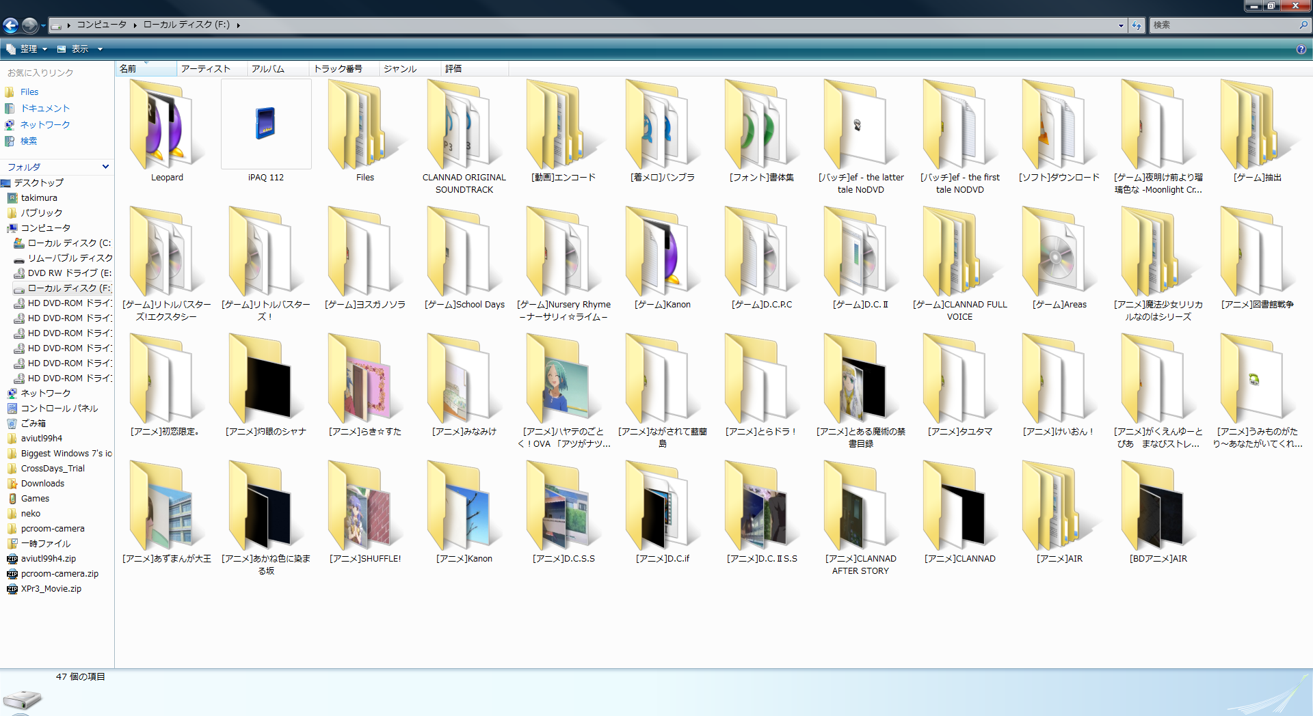Open the Leopard folder icon

pos(167,125)
